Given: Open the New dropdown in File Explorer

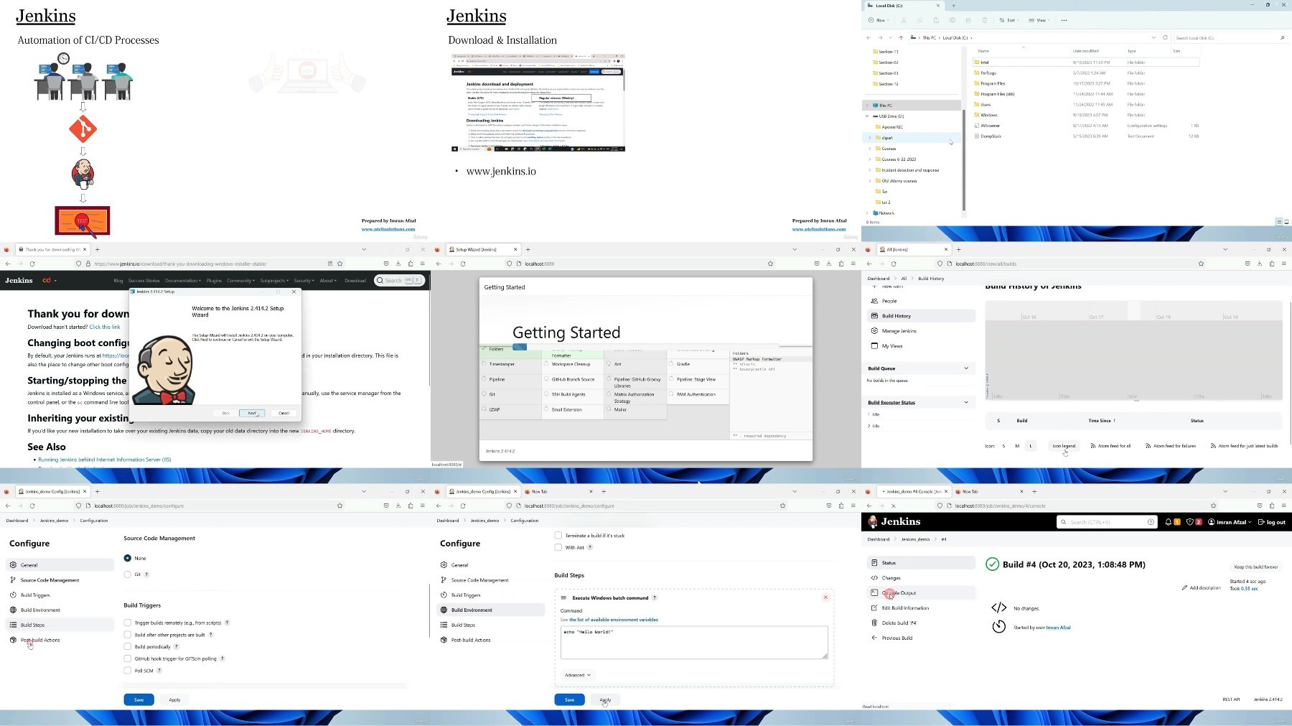Looking at the screenshot, I should (879, 20).
